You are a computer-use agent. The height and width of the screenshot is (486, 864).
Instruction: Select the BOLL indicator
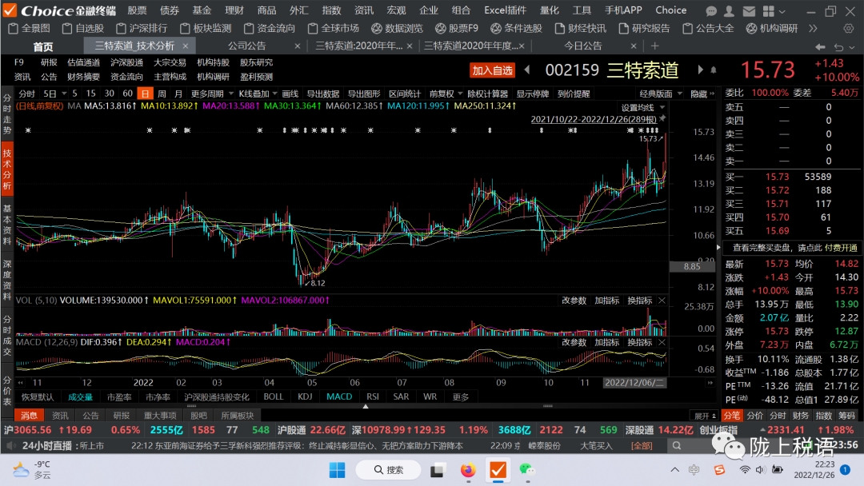click(x=274, y=396)
